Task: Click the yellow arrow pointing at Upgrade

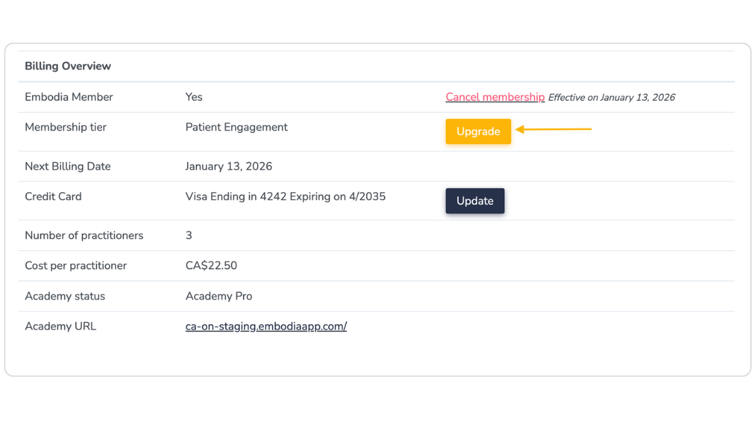Action: click(x=553, y=129)
